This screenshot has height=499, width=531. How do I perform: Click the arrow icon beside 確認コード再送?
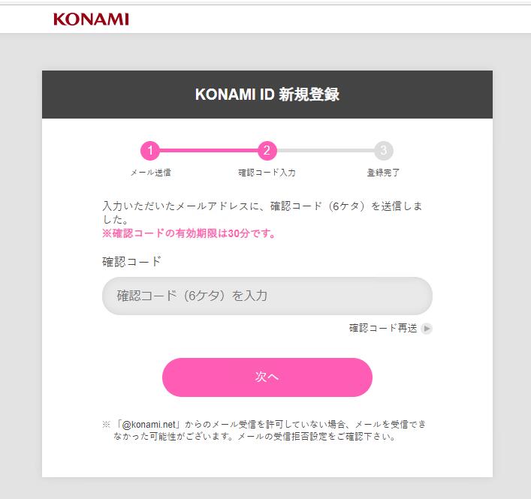pyautogui.click(x=427, y=329)
